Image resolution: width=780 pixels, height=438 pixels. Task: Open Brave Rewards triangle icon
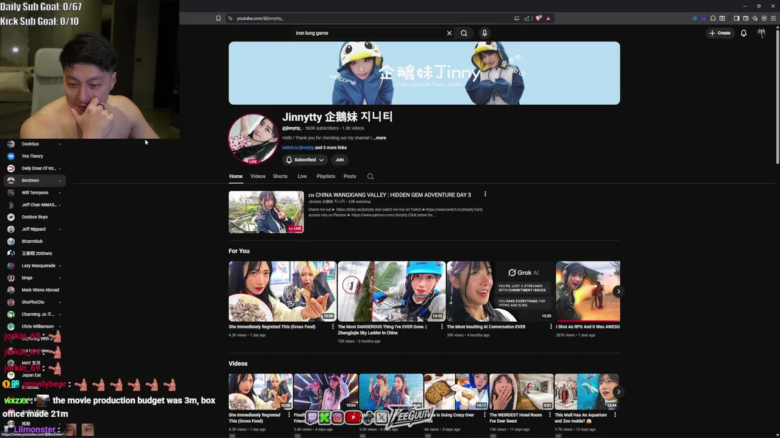pos(548,18)
